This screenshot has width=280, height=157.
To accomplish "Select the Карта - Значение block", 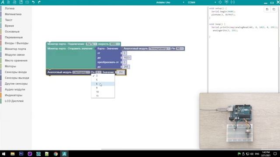I will click(108, 48).
